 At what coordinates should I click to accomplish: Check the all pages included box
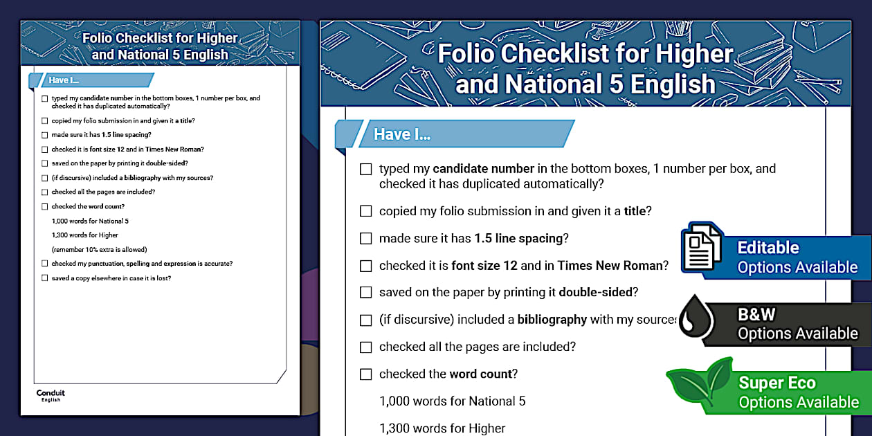pos(366,347)
